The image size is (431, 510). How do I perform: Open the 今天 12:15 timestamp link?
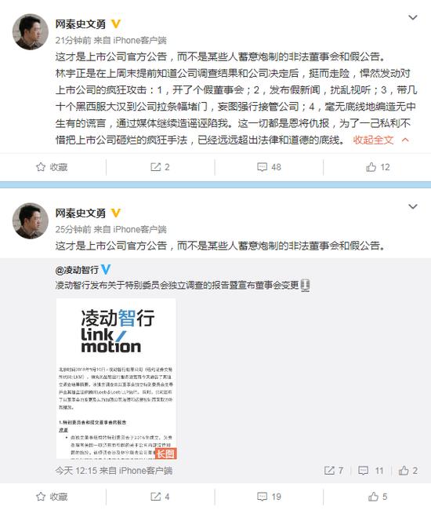(x=76, y=471)
